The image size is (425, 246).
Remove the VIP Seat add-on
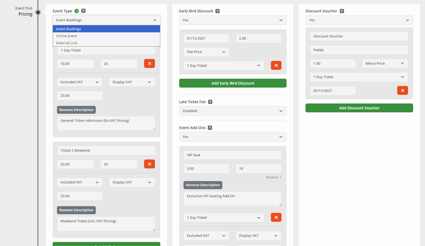[x=276, y=217]
